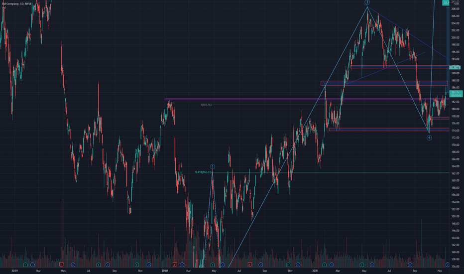464x274 pixels.
Task: Click the Vol indicator label
Action: pos(3,7)
